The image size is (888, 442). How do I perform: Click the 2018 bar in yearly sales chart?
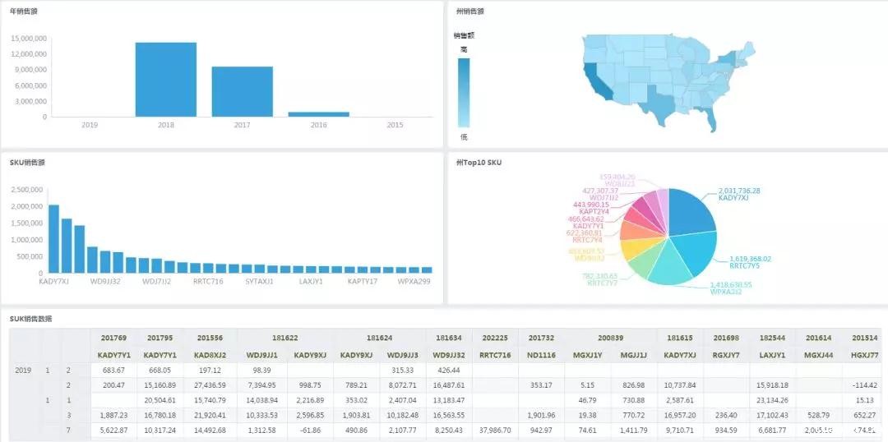[166, 80]
